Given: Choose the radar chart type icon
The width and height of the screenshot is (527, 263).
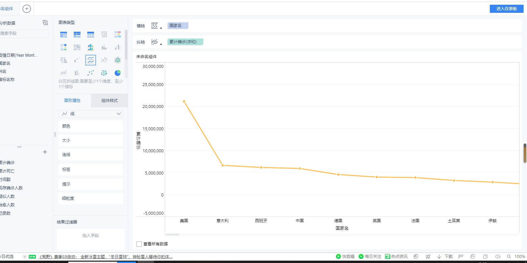Looking at the screenshot, I should coord(117,60).
